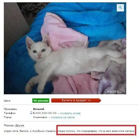Click the 'Купить в кредит >>' button
The image size is (139, 138).
tap(76, 100)
